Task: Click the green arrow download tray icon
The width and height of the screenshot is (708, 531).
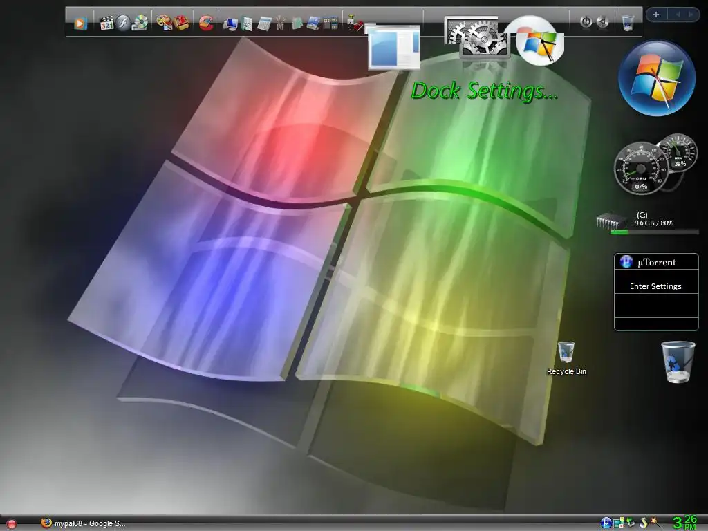Action: click(x=631, y=523)
